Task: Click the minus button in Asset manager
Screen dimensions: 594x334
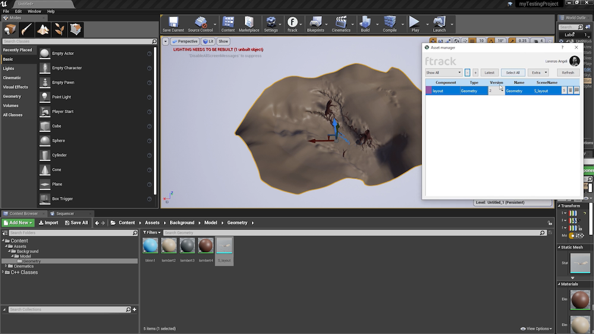Action: tap(467, 72)
